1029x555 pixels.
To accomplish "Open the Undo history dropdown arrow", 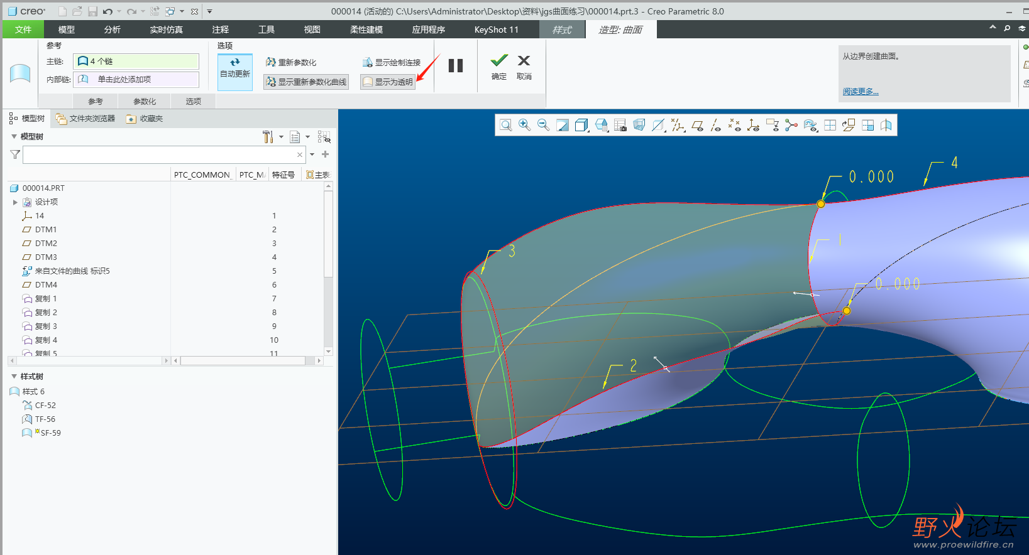I will (119, 11).
